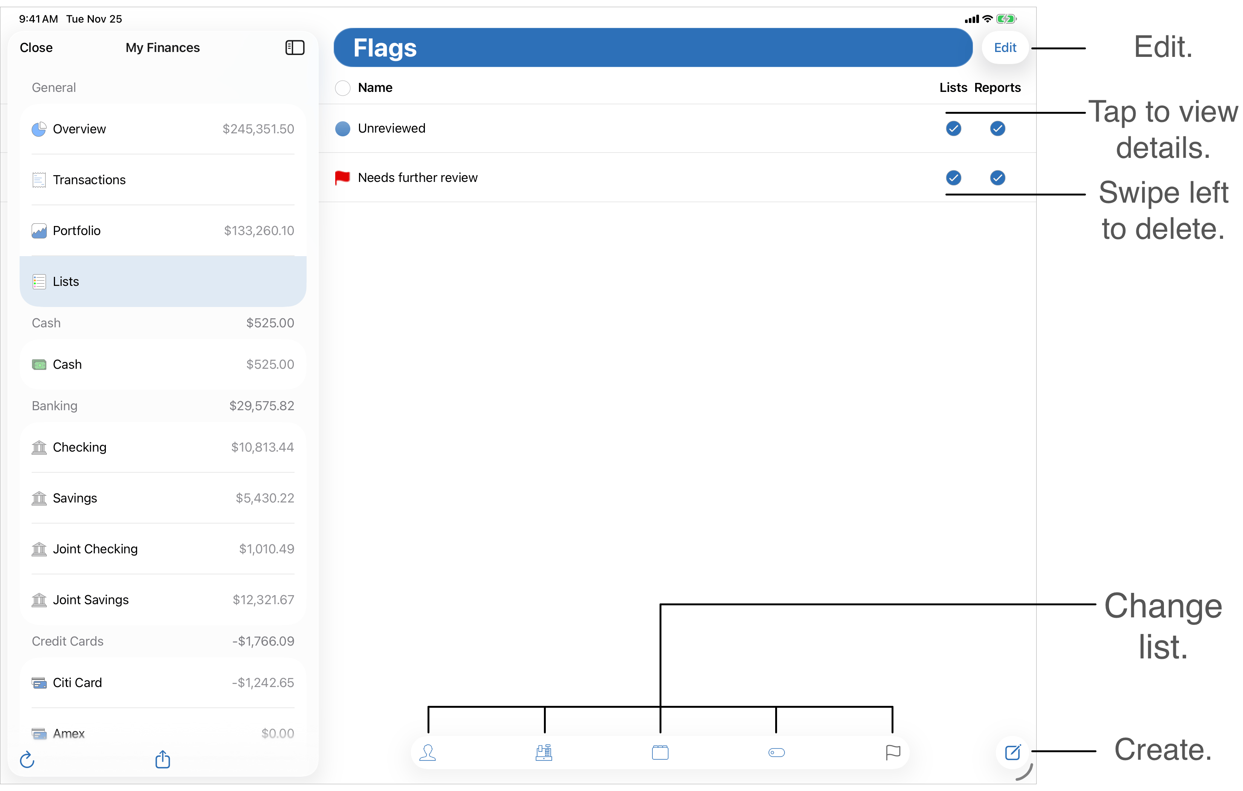1243x791 pixels.
Task: Open the cash register list tab
Action: pos(544,752)
